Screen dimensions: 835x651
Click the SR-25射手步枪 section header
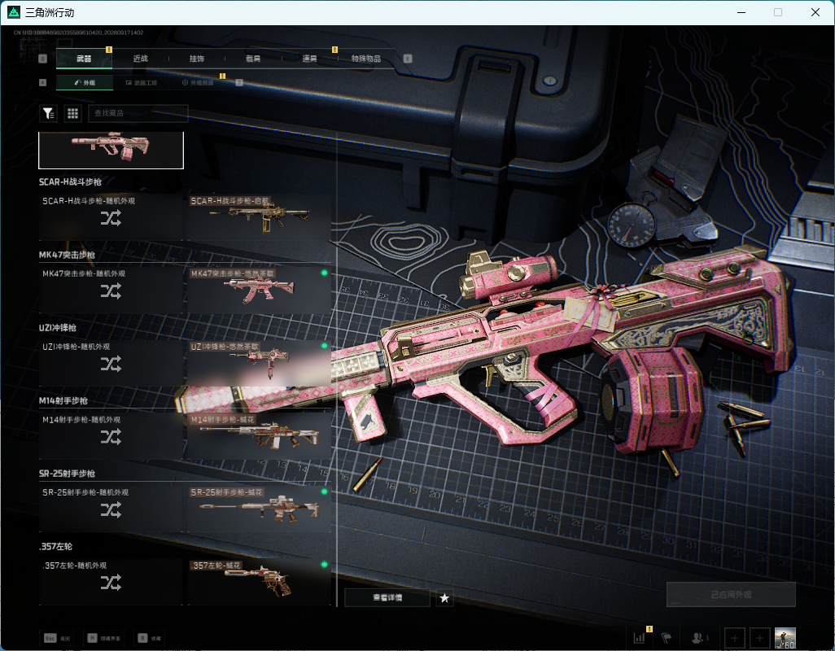(67, 474)
